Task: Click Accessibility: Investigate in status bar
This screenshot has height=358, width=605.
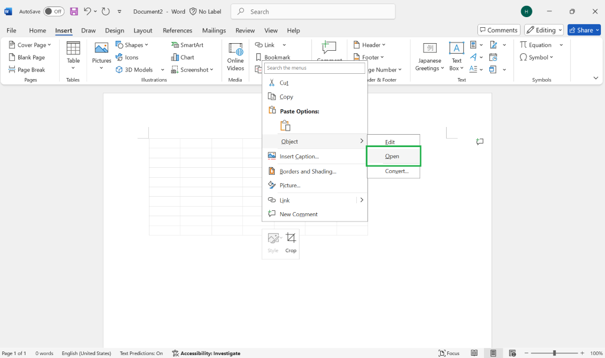Action: (x=206, y=353)
